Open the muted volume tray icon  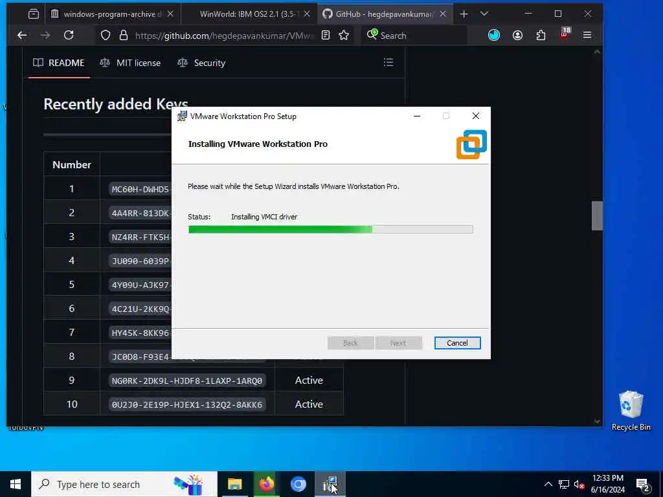pyautogui.click(x=579, y=484)
